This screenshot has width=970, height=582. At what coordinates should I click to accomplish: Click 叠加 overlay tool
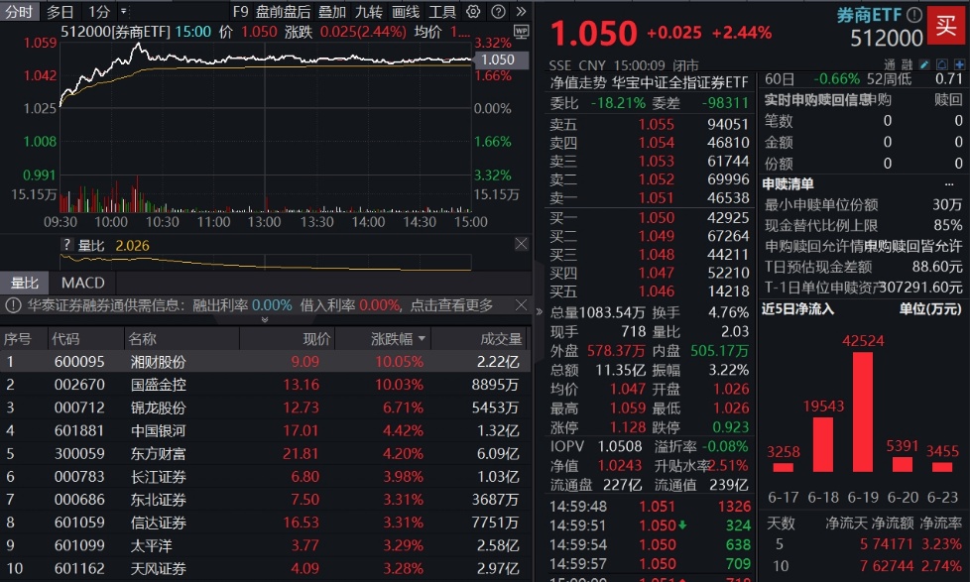[331, 12]
